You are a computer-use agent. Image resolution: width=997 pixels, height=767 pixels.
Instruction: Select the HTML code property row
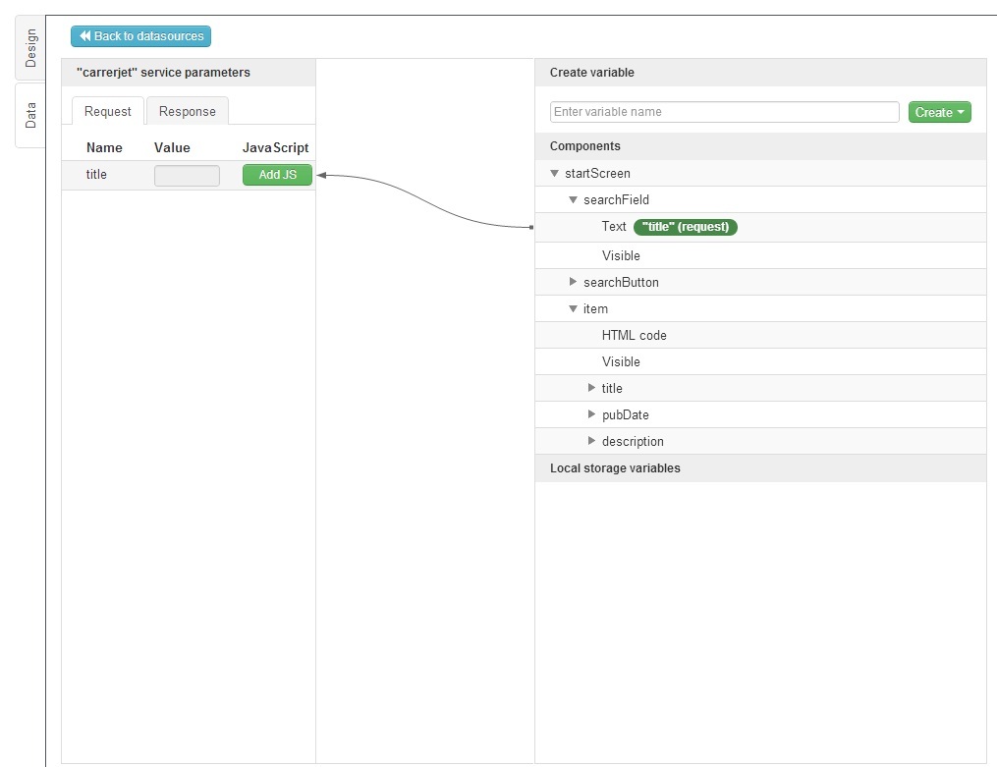click(x=634, y=335)
